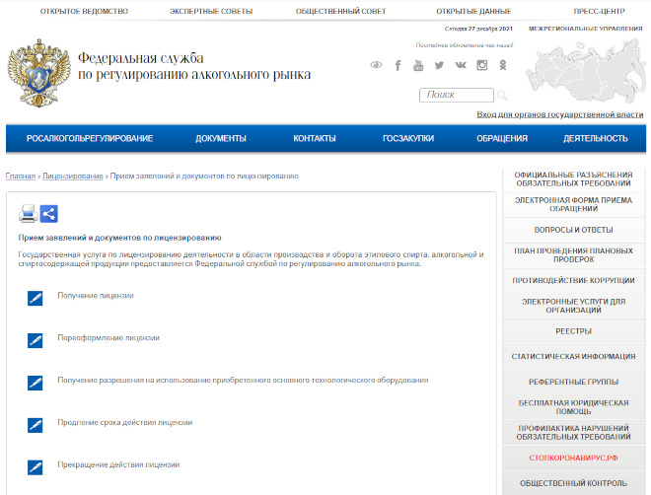Click the Федеральная служба site title
The image size is (651, 495).
194,66
